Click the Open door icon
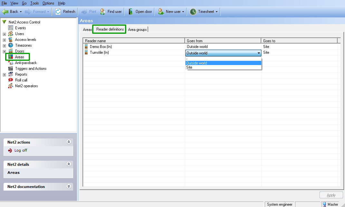This screenshot has height=207, width=345. [131, 12]
